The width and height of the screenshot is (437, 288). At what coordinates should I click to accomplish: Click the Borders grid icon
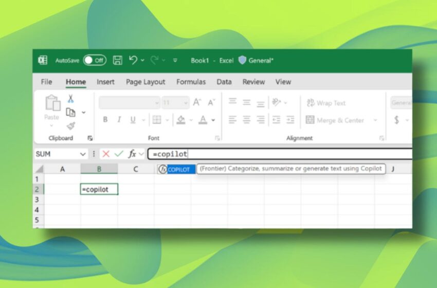157,120
